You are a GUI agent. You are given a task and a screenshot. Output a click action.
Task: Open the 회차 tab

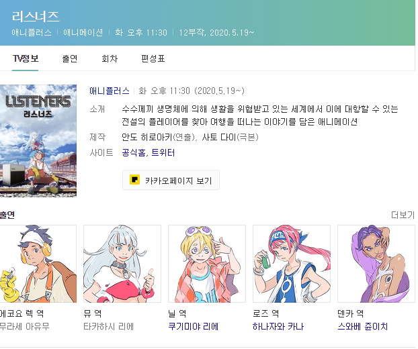click(x=110, y=58)
